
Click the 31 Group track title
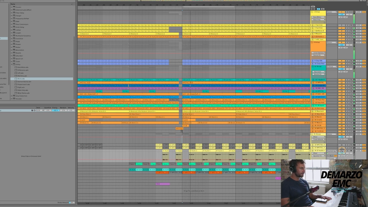tap(318, 134)
